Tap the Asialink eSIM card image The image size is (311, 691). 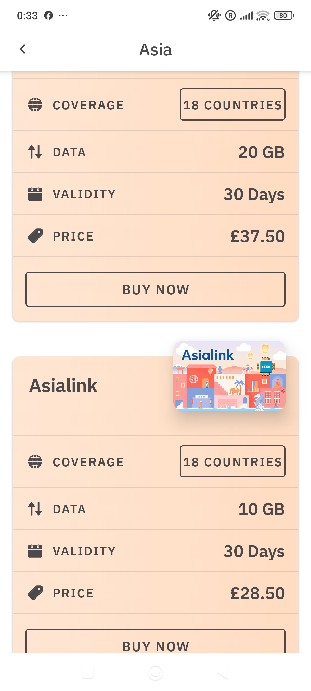[x=229, y=376]
